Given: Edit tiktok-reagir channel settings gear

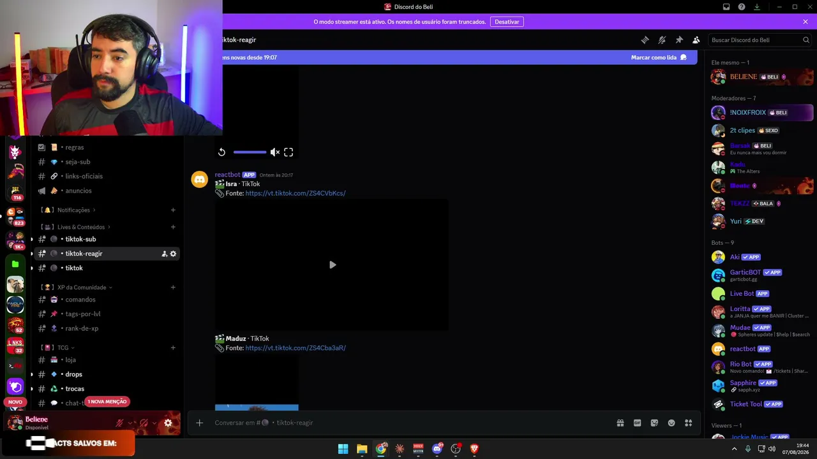Looking at the screenshot, I should point(173,254).
